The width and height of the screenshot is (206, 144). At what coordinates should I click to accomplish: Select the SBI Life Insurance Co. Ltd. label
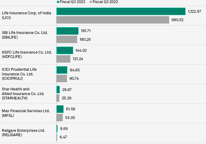pyautogui.click(x=25, y=35)
